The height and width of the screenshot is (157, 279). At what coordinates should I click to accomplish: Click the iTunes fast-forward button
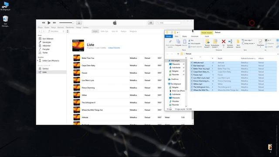pos(54,23)
